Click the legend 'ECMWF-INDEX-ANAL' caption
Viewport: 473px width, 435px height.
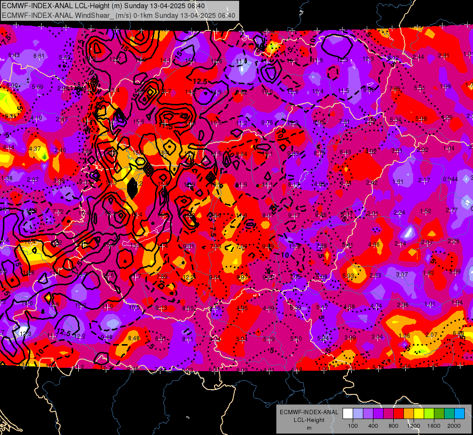click(309, 412)
